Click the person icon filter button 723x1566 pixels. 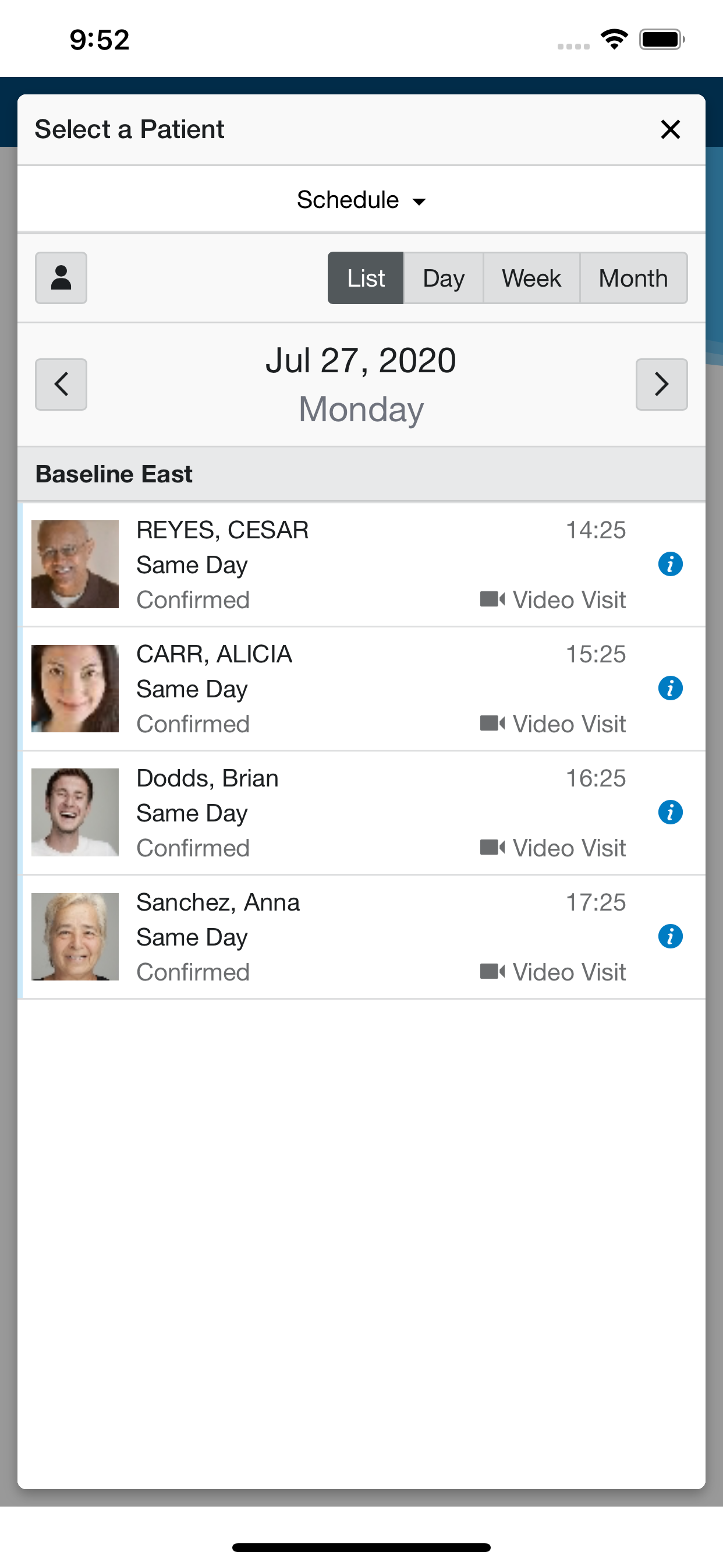click(61, 278)
